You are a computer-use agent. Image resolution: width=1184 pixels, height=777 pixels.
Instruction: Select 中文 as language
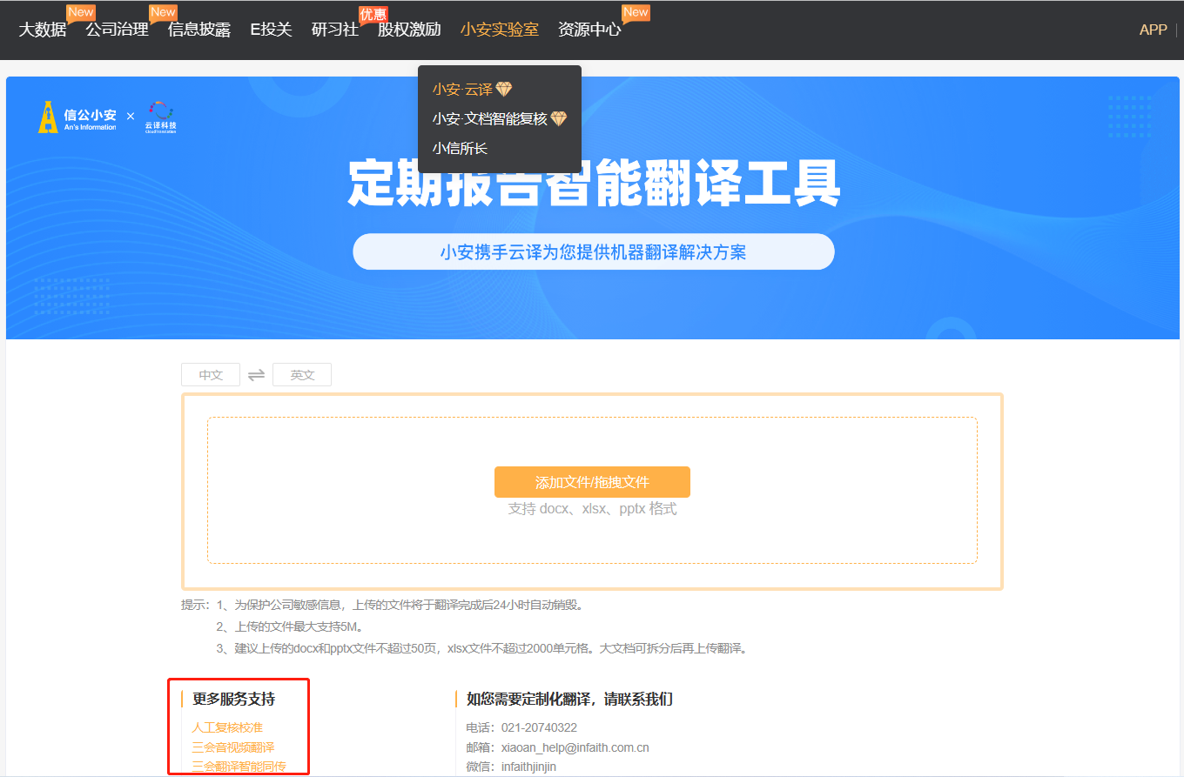click(211, 375)
